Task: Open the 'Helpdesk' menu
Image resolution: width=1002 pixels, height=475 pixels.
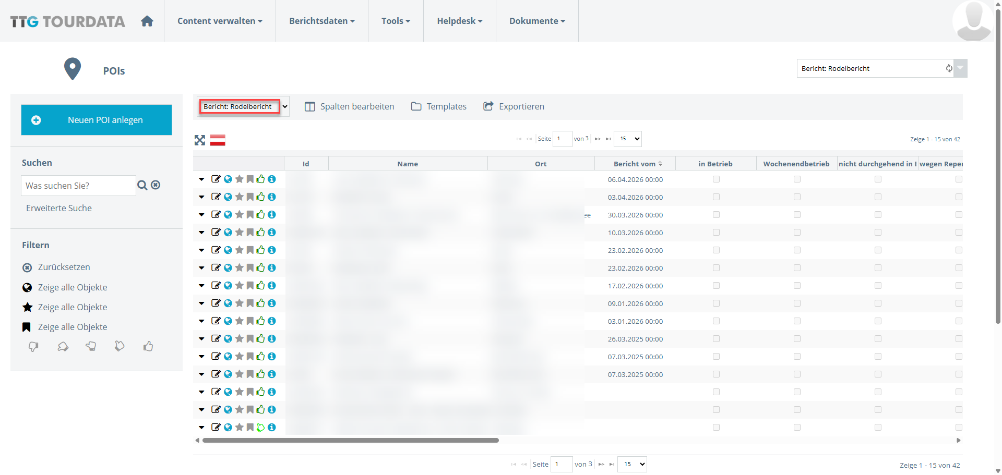Action: point(460,21)
